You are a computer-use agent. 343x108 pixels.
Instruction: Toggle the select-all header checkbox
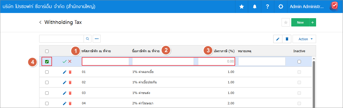pyautogui.click(x=47, y=51)
